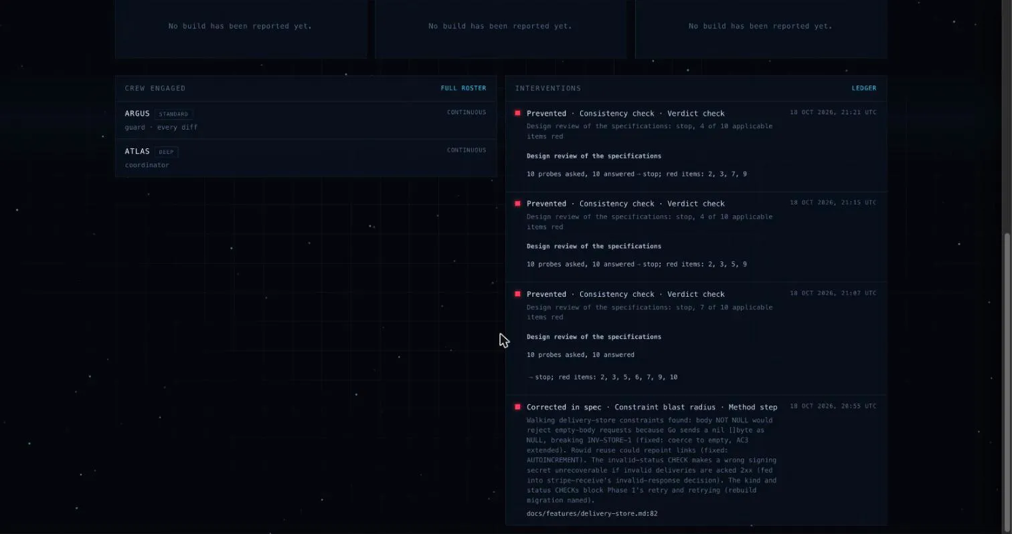Click the page's vertical scrollbar thumb

pyautogui.click(x=1007, y=381)
